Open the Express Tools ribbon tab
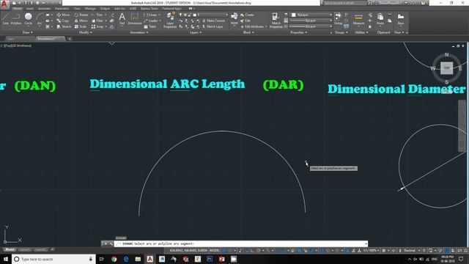Image resolution: width=469 pixels, height=264 pixels. pos(149,9)
